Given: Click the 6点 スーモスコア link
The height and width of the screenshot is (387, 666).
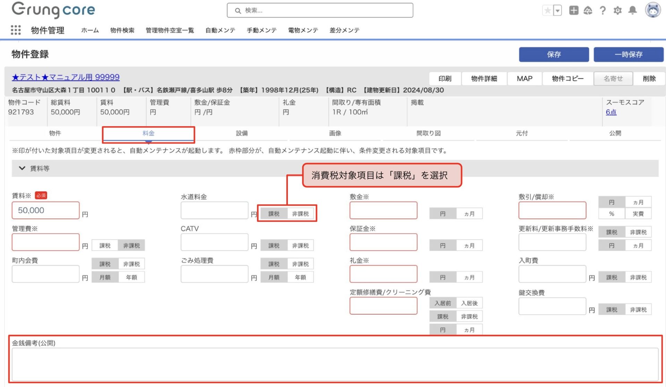Looking at the screenshot, I should 611,112.
